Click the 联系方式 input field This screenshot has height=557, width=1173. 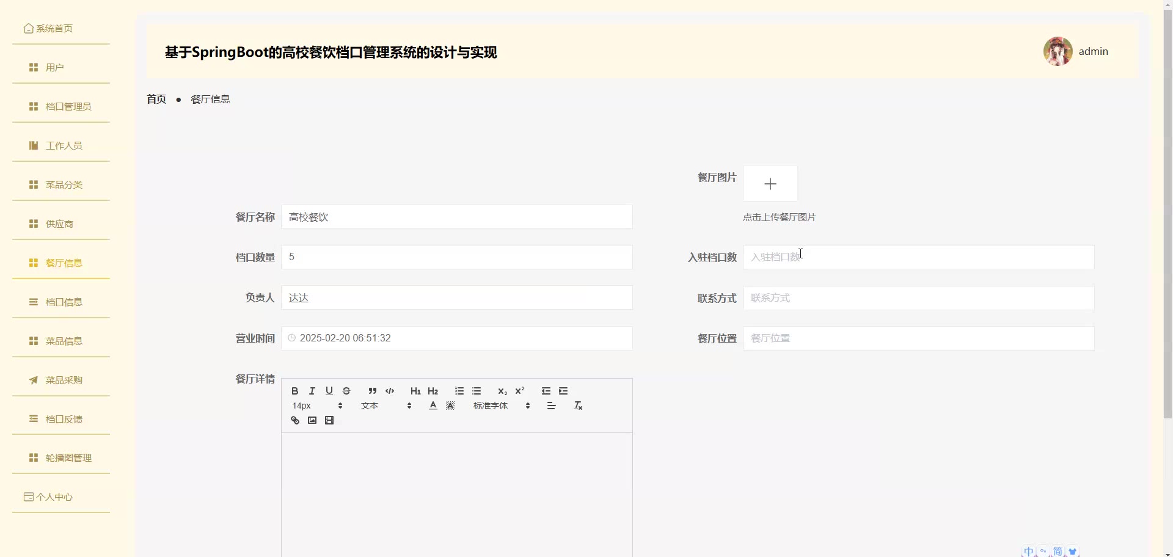click(x=918, y=298)
